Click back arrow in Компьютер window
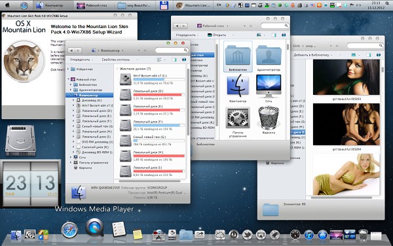393x246 pixels. pos(71,50)
